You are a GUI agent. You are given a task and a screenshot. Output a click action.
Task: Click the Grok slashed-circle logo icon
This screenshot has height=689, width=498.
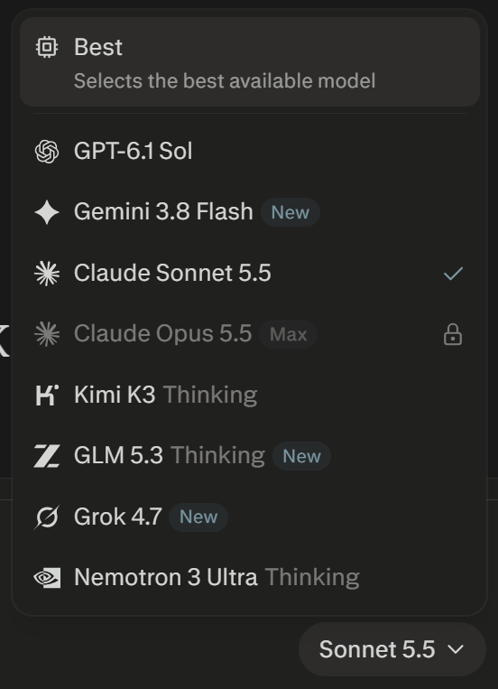47,517
